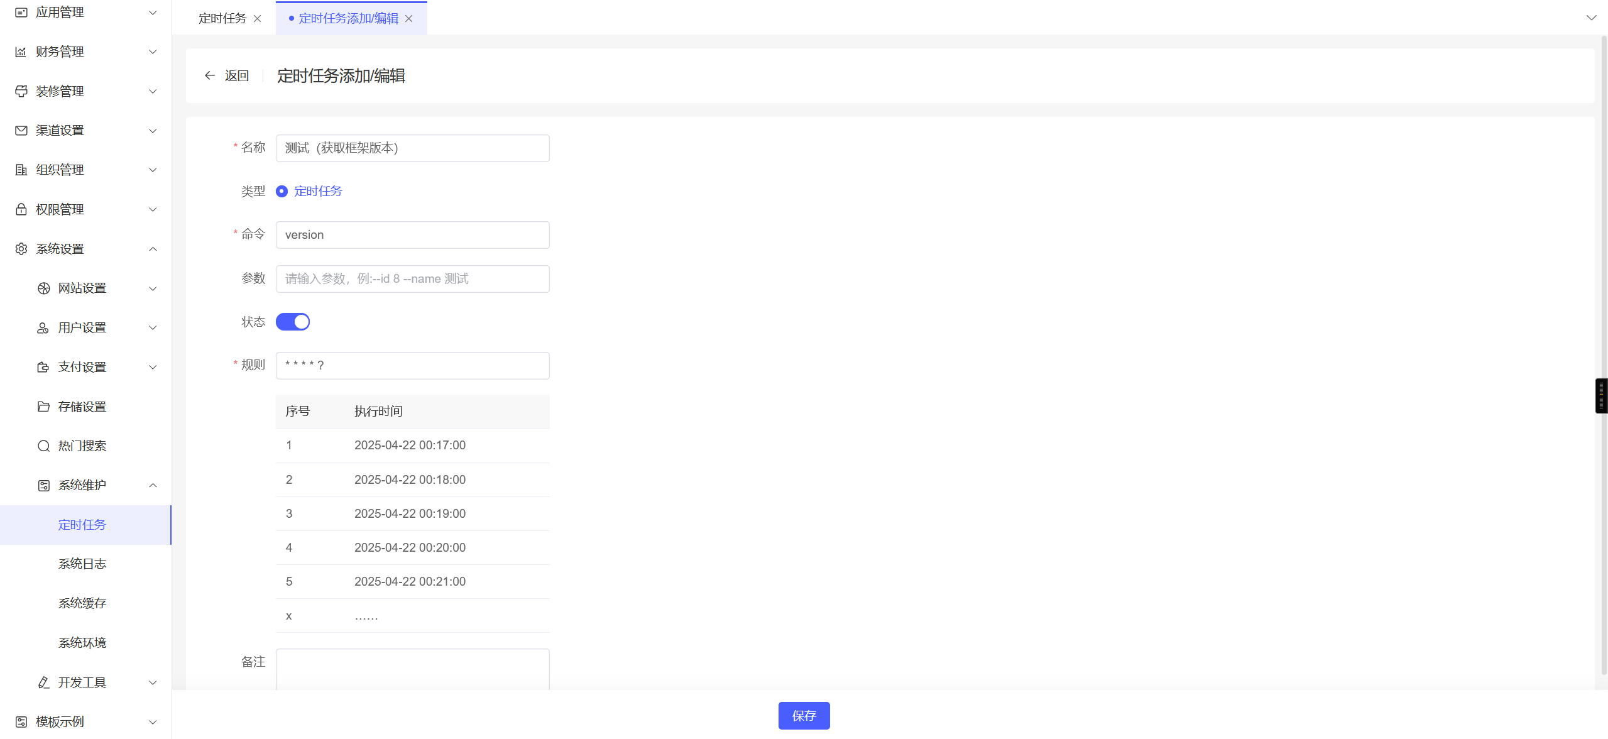This screenshot has width=1608, height=739.
Task: Click the 存储设置 folder icon
Action: 43,407
